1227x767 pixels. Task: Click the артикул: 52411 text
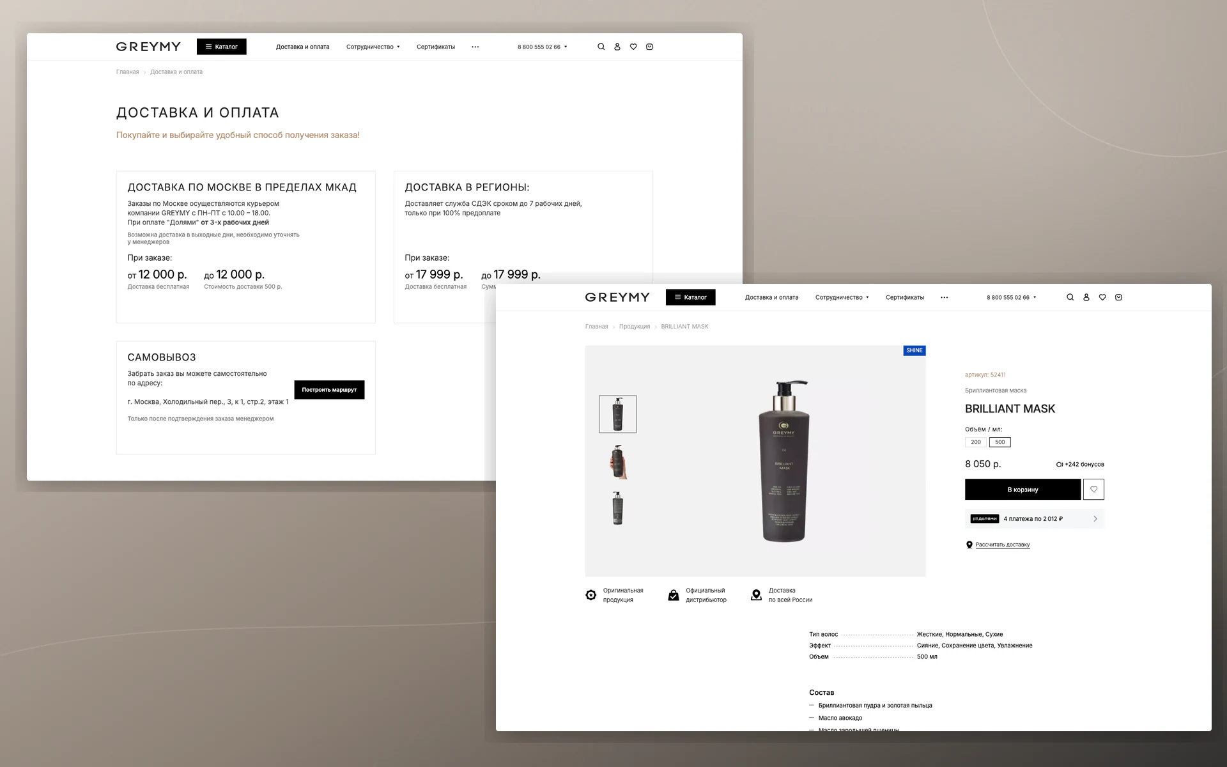(985, 375)
